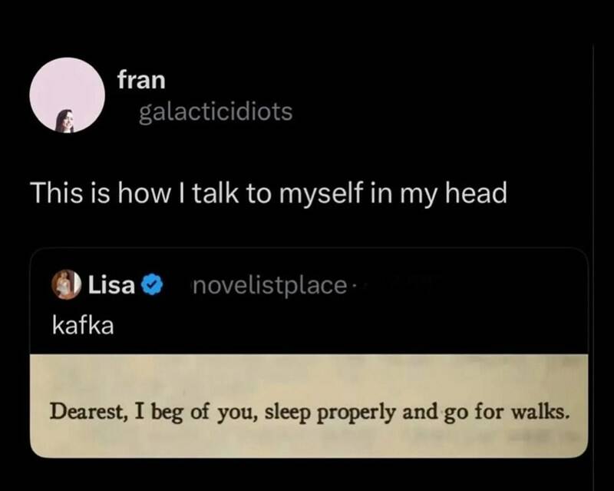Open fran's round profile picture

pos(67,95)
